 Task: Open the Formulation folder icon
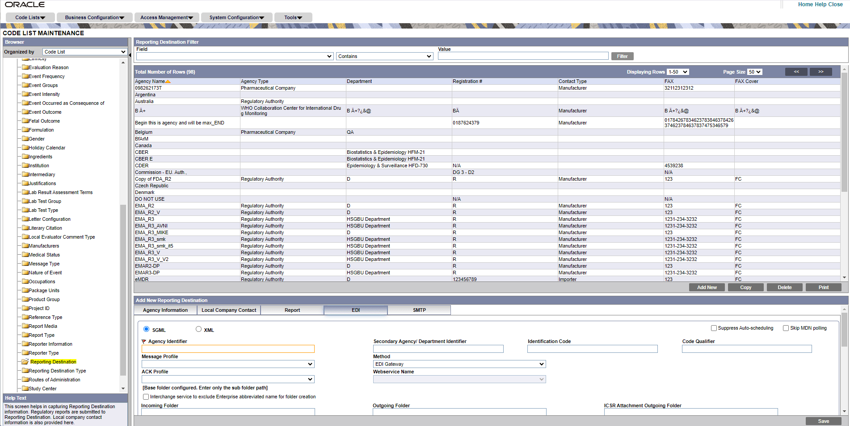[25, 130]
